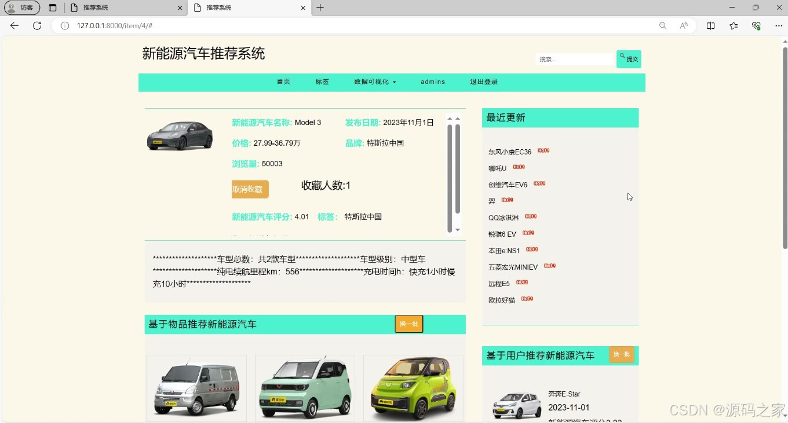Click the Hot badge beside 欧拉好猫

[527, 298]
